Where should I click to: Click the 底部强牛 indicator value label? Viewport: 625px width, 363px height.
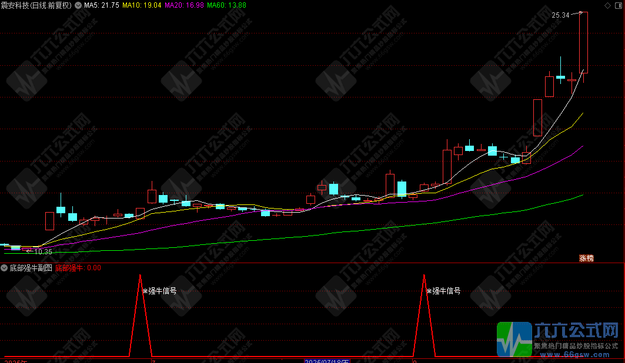(78, 268)
